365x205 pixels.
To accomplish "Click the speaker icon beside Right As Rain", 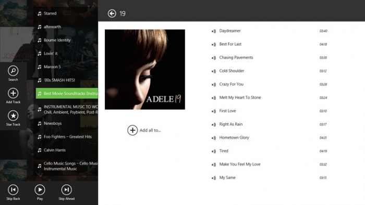I will [214, 125].
